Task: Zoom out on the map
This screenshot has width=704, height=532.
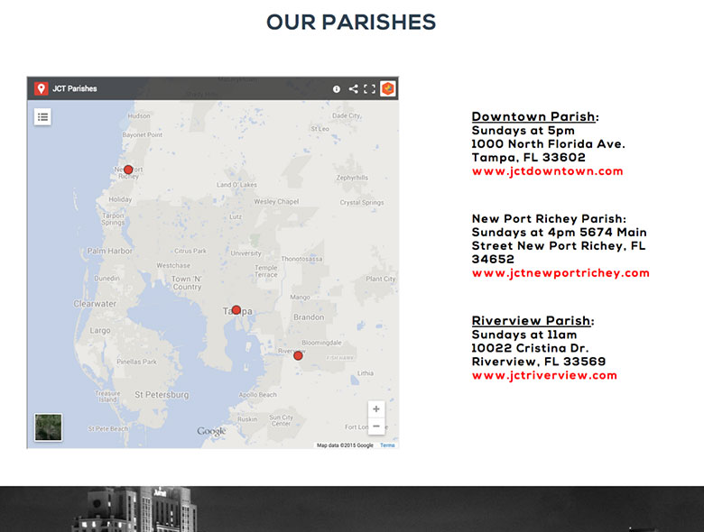Action: pyautogui.click(x=376, y=426)
